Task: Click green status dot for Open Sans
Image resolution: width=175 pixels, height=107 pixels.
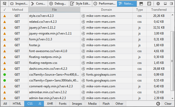Action: click(x=5, y=80)
